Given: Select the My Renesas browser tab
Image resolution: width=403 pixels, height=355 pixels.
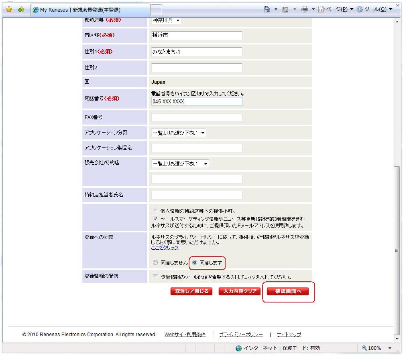Looking at the screenshot, I should pos(90,10).
